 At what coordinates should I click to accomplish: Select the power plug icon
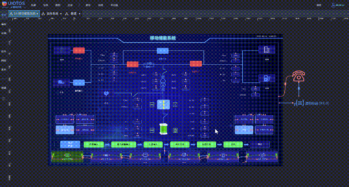(x=106, y=93)
